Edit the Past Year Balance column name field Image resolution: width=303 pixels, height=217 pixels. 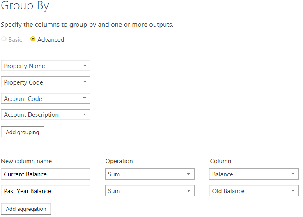pyautogui.click(x=46, y=191)
